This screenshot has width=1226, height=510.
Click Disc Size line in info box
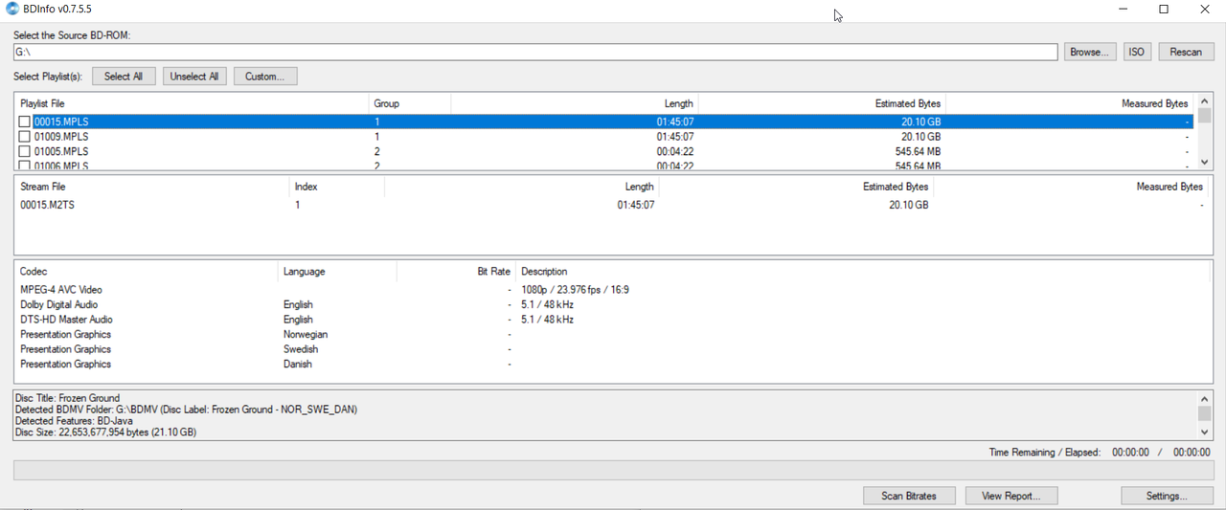click(x=106, y=432)
